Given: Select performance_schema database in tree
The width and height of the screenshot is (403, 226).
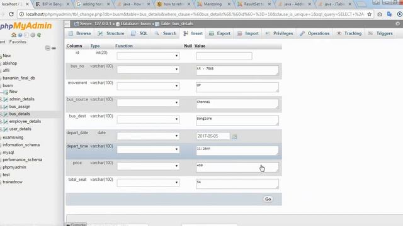Looking at the screenshot, I should click(x=23, y=159).
